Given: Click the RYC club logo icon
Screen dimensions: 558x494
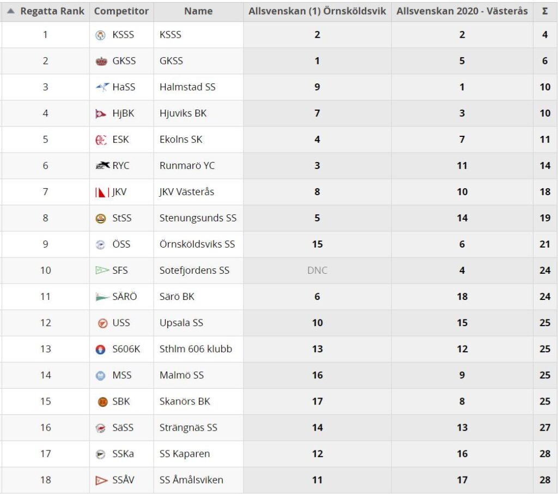Looking at the screenshot, I should pyautogui.click(x=103, y=165).
